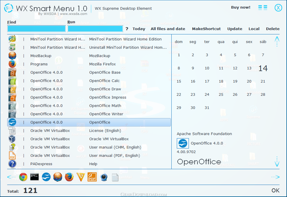Click the OpenOffice Base icon
This screenshot has height=197, width=287.
[x=12, y=72]
